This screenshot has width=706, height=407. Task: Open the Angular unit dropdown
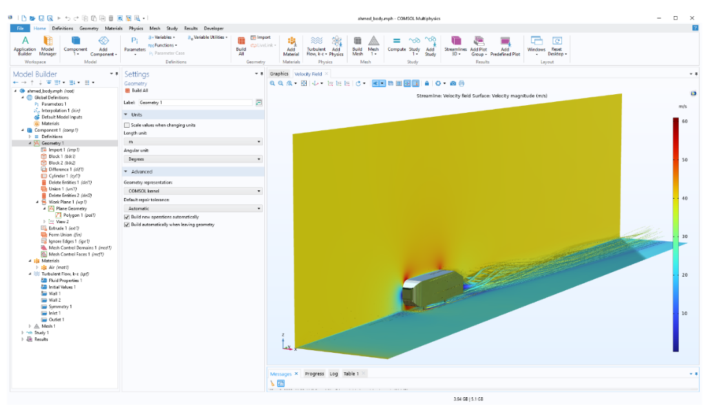point(193,159)
